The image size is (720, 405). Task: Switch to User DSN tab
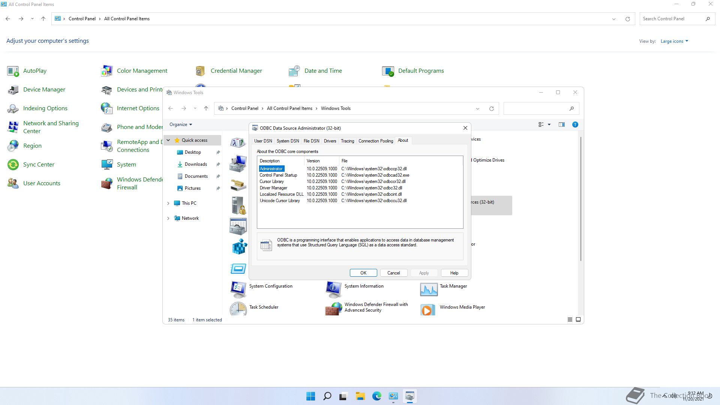(x=263, y=141)
